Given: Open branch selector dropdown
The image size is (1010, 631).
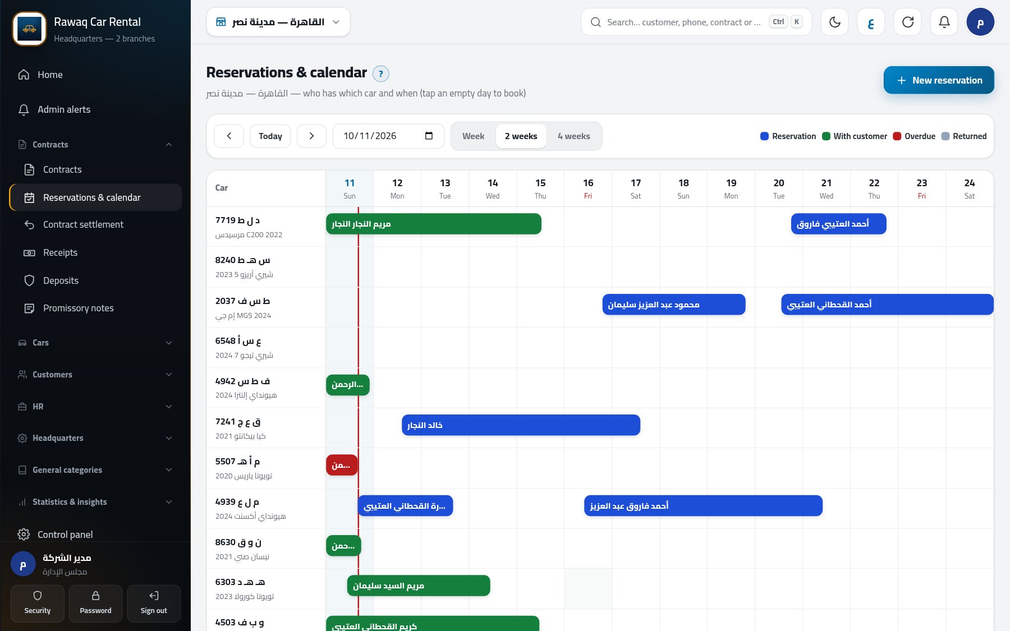Looking at the screenshot, I should click(x=278, y=22).
